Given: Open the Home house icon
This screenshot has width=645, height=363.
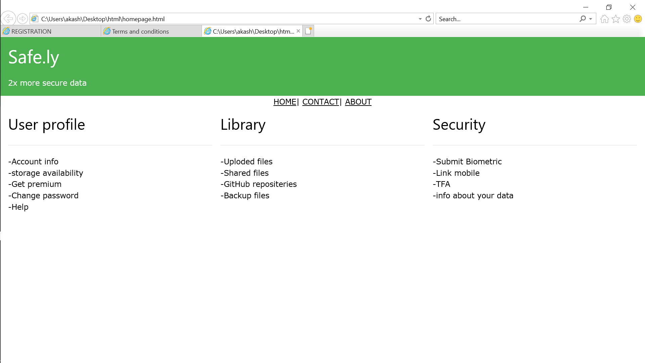Looking at the screenshot, I should coord(604,19).
